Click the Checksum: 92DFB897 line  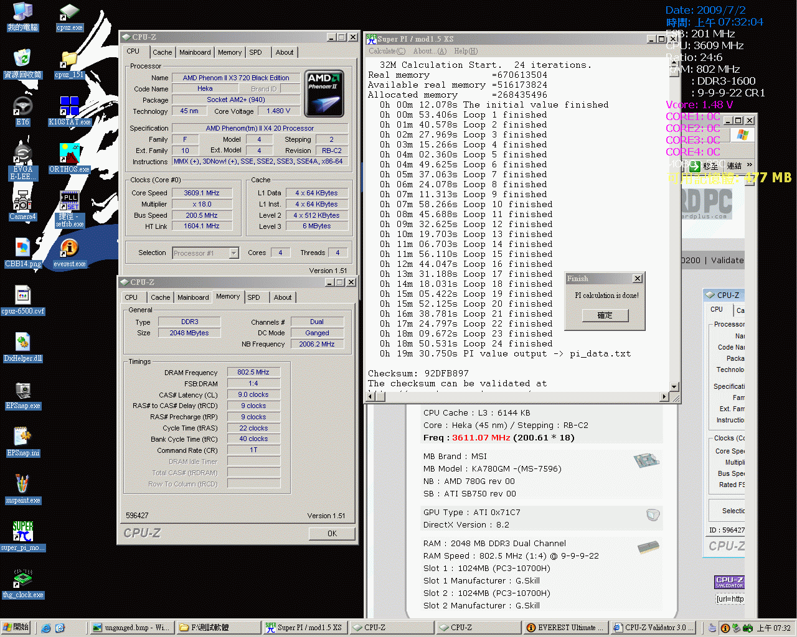418,374
